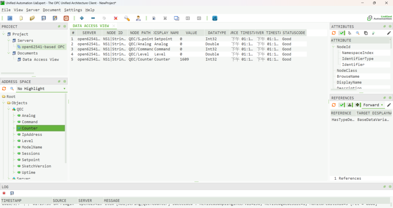Refresh the Address Space tree
The width and height of the screenshot is (393, 208).
point(4,89)
